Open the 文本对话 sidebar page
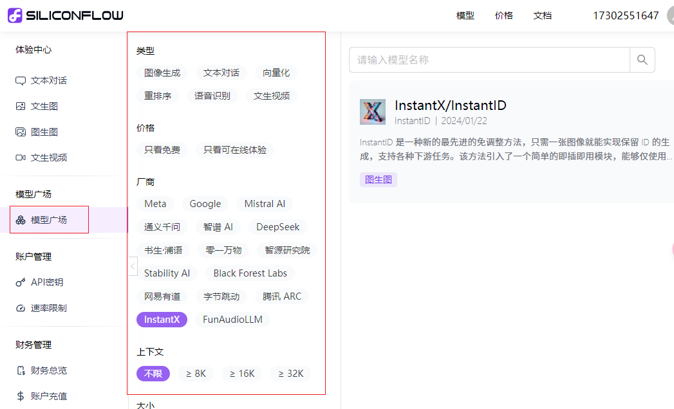Viewport: 674px width, 409px height. 49,81
